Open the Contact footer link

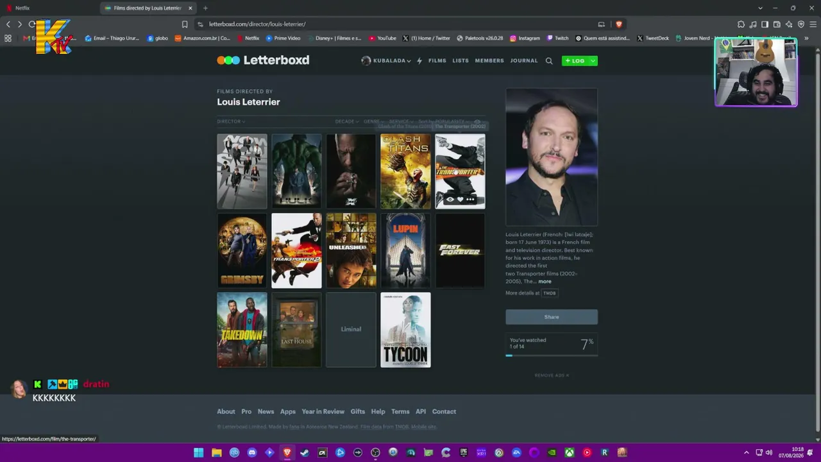pyautogui.click(x=444, y=412)
